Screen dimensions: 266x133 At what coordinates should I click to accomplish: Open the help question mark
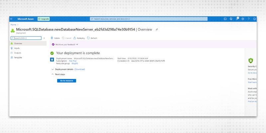pyautogui.click(x=248, y=19)
